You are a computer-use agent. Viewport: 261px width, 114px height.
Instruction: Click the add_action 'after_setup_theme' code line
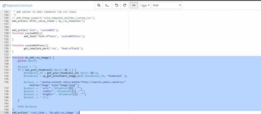(x=48, y=21)
